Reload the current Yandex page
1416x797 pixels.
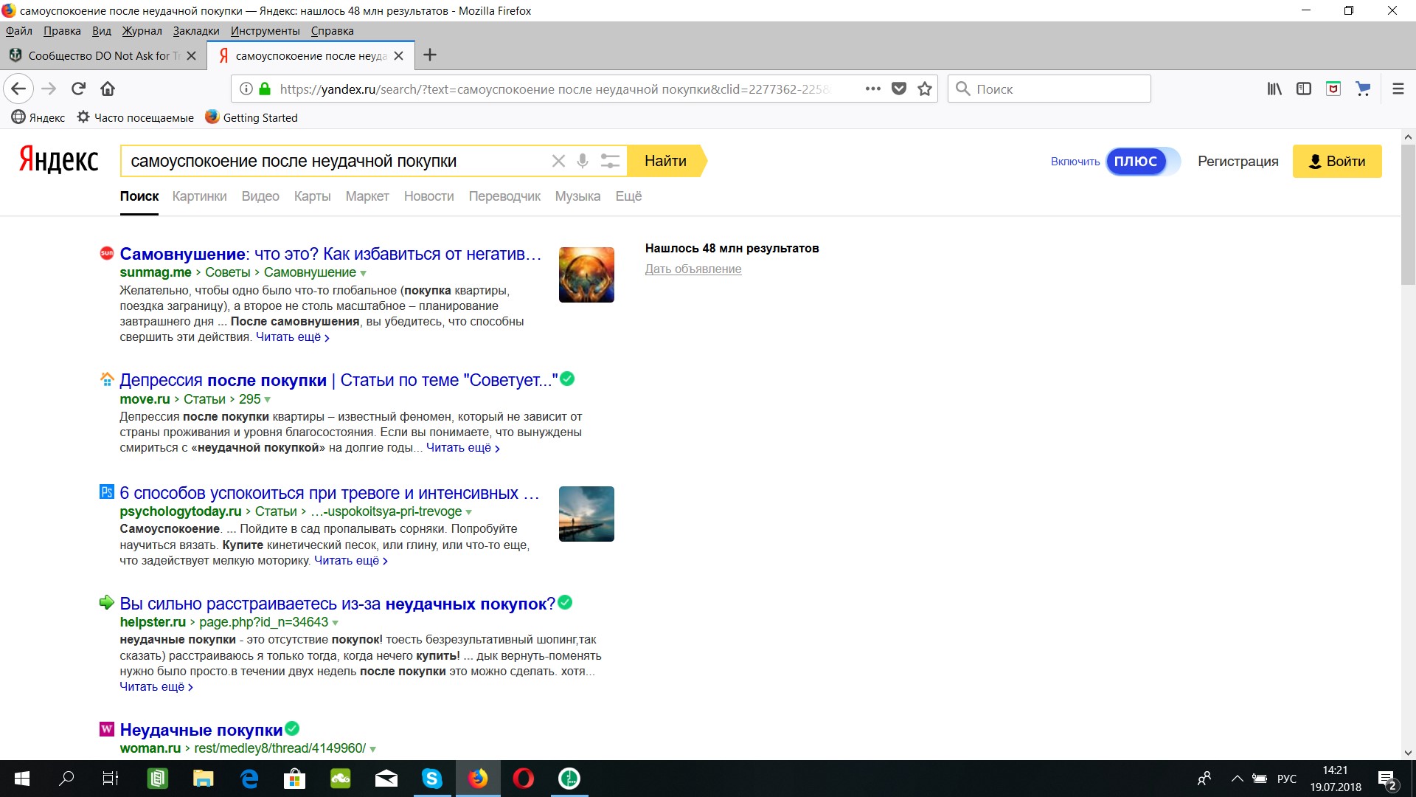click(78, 89)
